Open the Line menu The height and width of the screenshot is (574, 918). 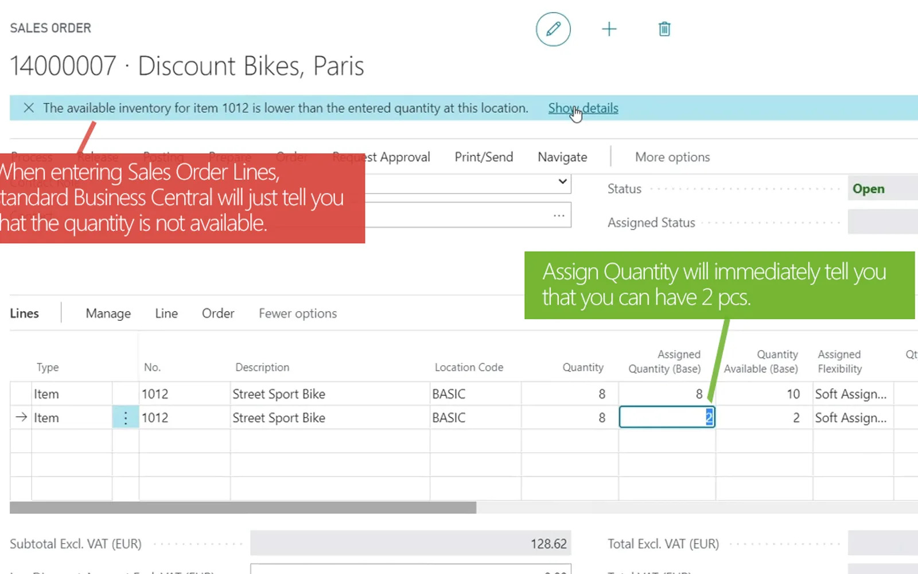[166, 313]
